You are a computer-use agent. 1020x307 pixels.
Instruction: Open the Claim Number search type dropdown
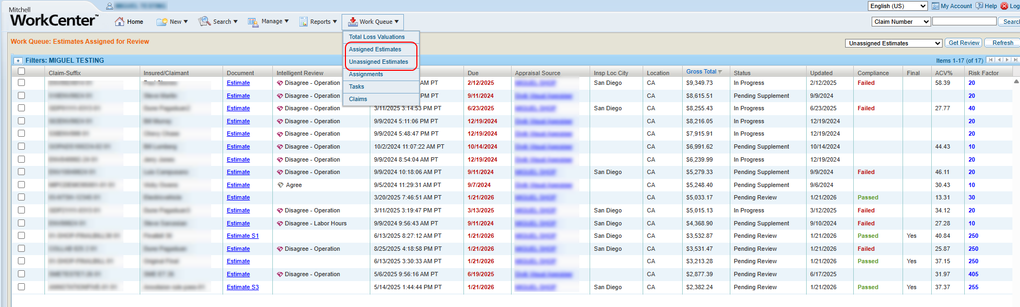tap(901, 22)
